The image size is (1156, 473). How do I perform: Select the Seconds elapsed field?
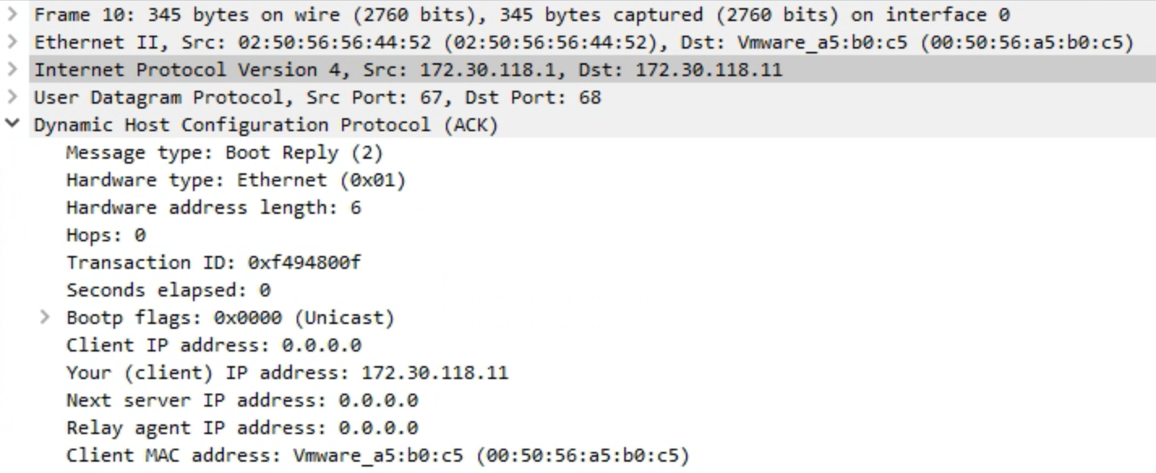(x=168, y=290)
